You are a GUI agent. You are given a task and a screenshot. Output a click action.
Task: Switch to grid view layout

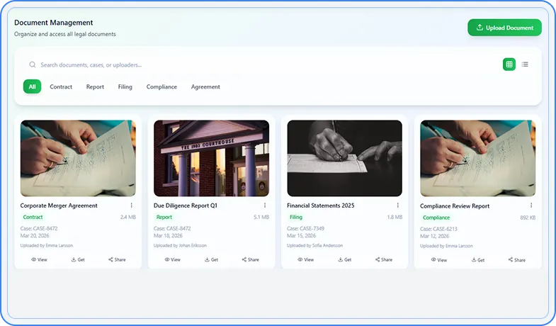tap(509, 64)
